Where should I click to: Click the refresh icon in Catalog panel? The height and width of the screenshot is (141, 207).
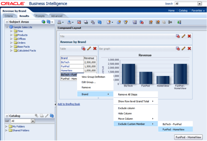[x=51, y=116]
